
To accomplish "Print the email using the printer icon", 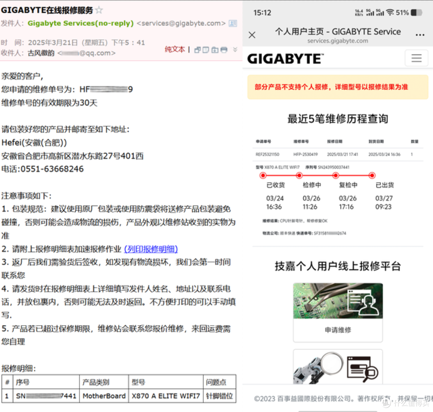I will pos(224,50).
